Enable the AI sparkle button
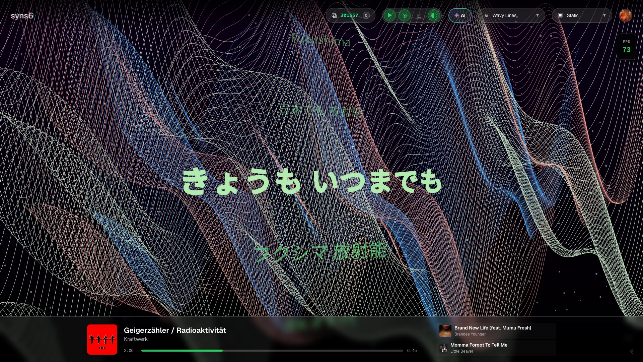 tap(460, 15)
